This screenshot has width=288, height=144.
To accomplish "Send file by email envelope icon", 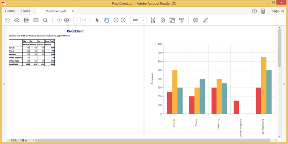I will pos(36,20).
